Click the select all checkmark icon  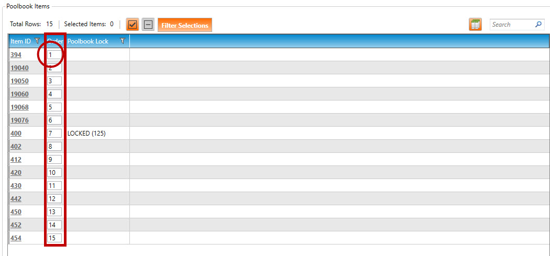[x=133, y=25]
